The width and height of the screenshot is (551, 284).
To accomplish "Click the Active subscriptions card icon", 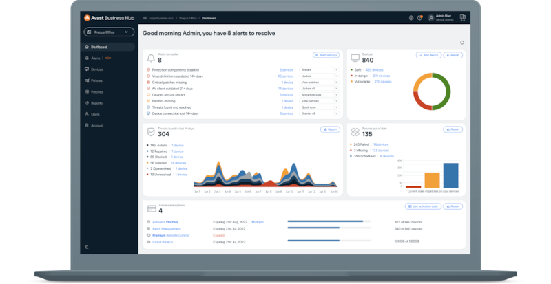I will point(152,209).
